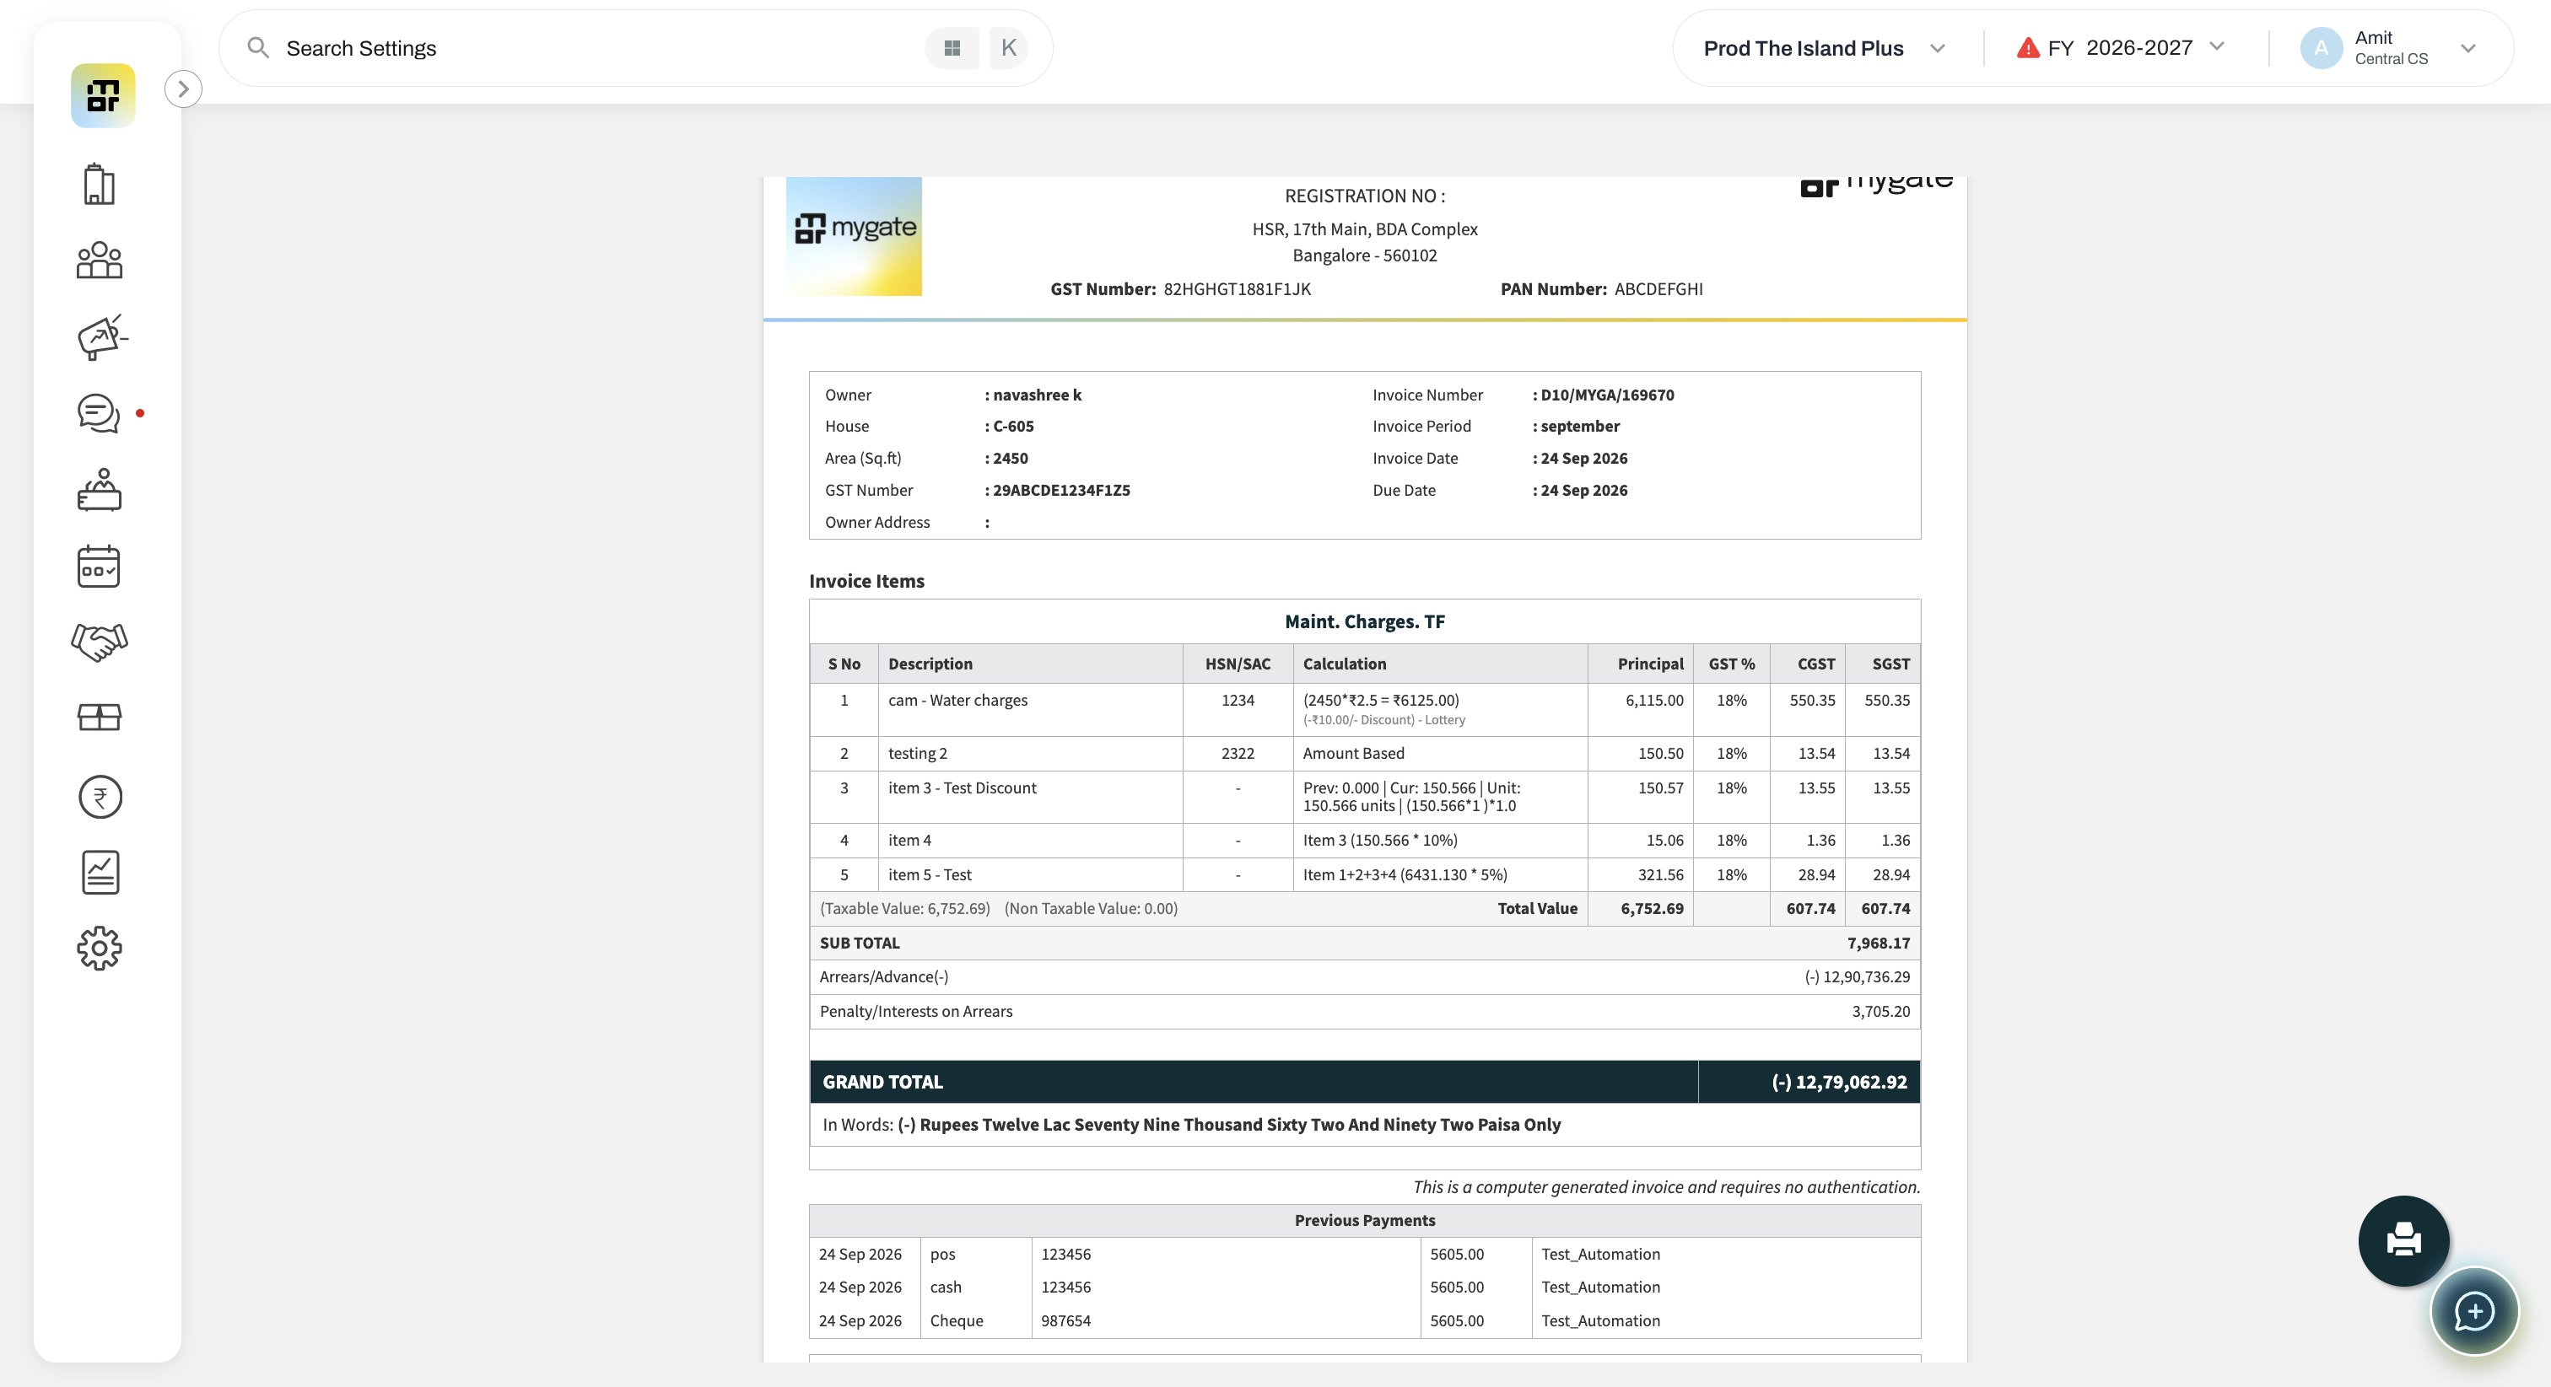Image resolution: width=2551 pixels, height=1387 pixels.
Task: Click the grid shortcut key icon
Action: pos(952,49)
